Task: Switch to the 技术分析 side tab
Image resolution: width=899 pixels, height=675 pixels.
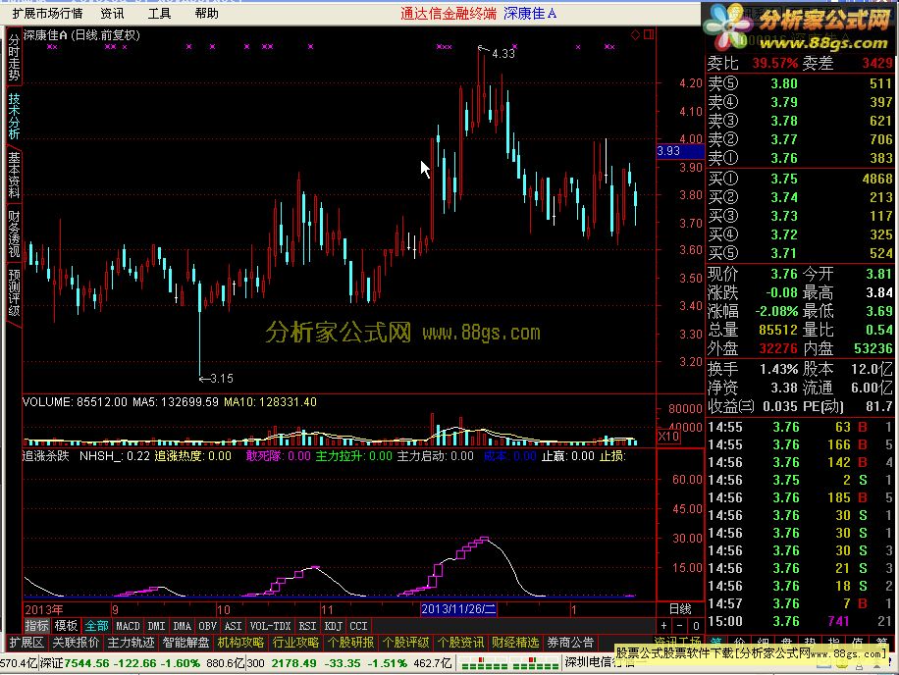Action: [x=14, y=117]
